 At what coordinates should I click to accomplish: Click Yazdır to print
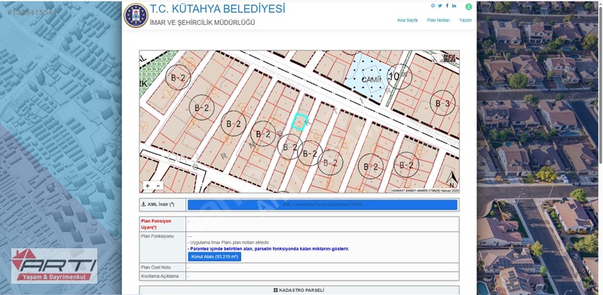465,20
